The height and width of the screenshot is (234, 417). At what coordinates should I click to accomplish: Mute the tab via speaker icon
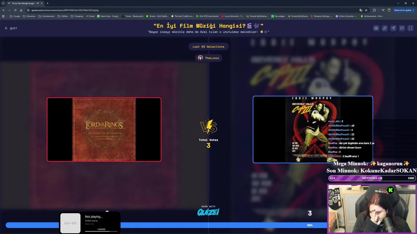38,3
